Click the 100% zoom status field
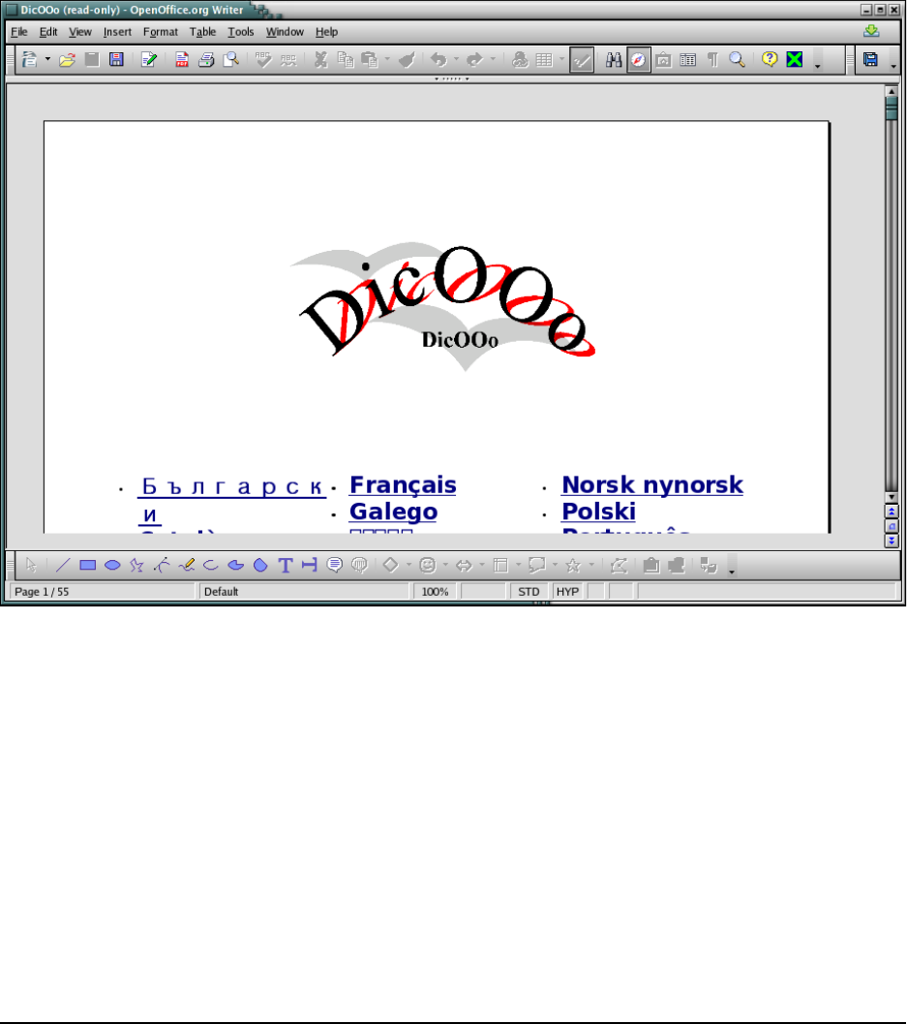The height and width of the screenshot is (1024, 907). 436,592
